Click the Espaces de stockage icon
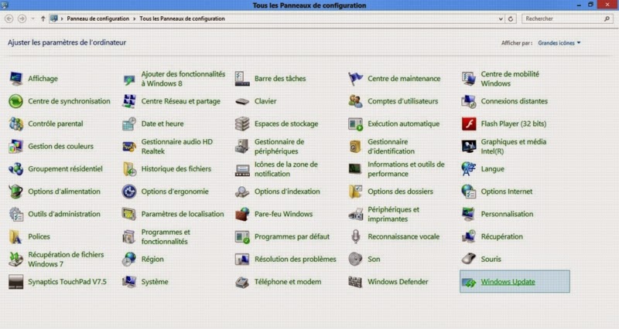This screenshot has width=619, height=329. [242, 124]
